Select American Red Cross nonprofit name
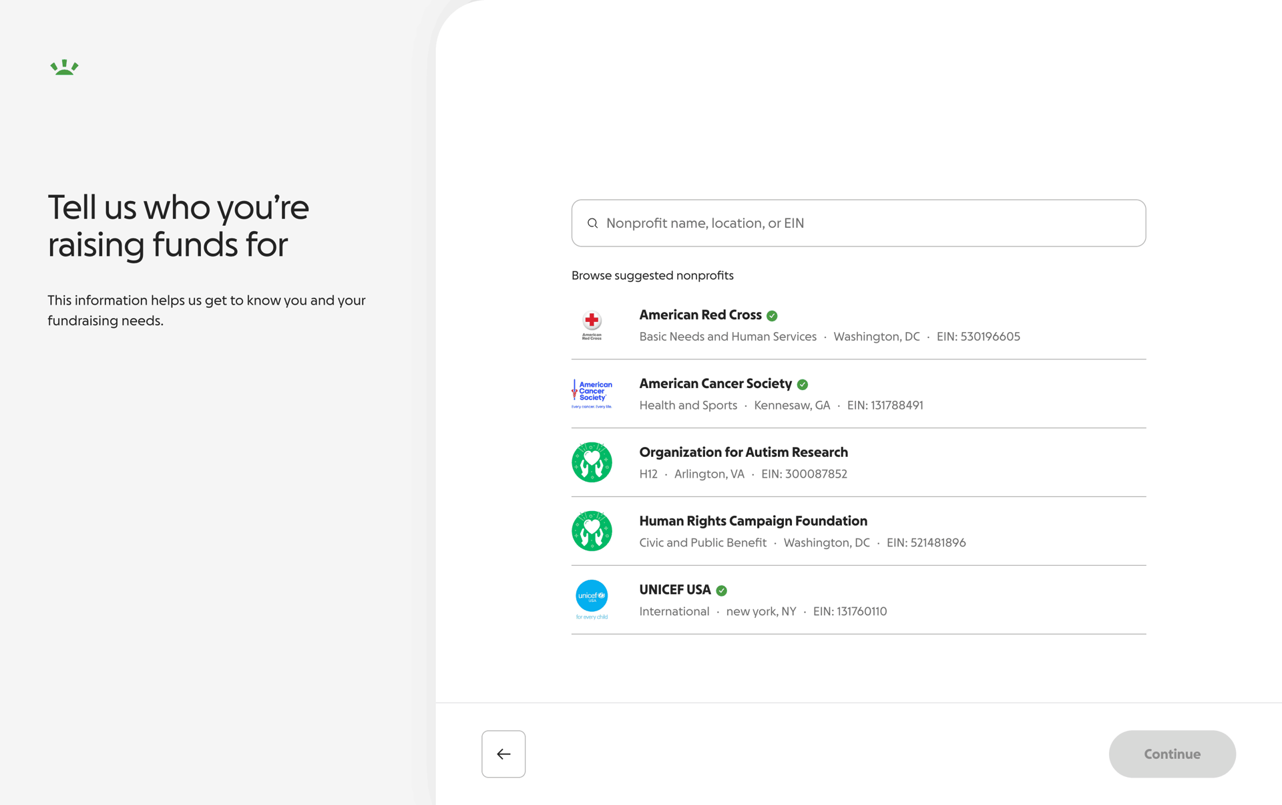Viewport: 1282px width, 805px height. [x=700, y=315]
